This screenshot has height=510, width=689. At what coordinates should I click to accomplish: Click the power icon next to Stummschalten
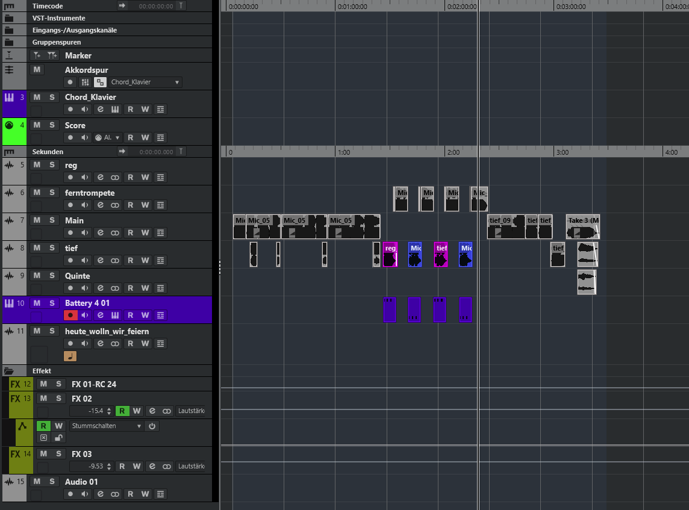[x=152, y=426]
